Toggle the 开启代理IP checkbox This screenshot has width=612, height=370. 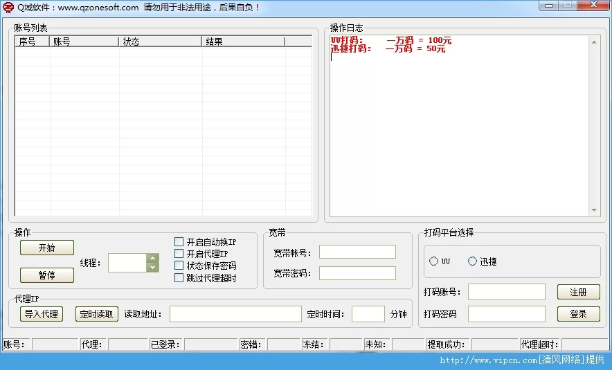coord(179,254)
